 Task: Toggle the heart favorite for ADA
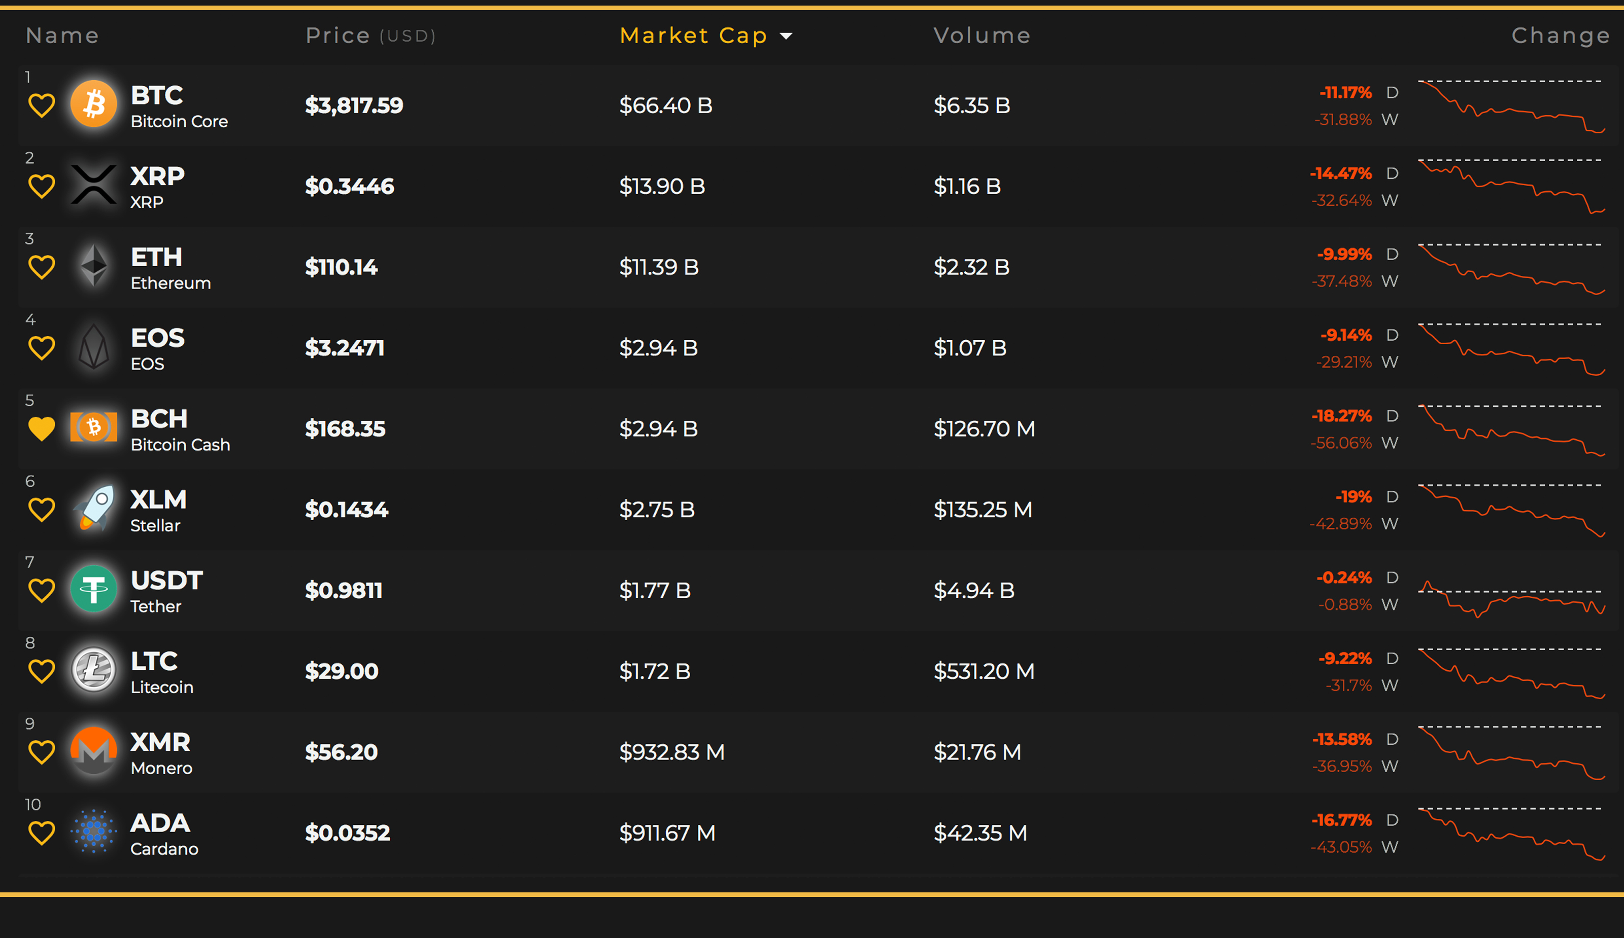pos(42,833)
